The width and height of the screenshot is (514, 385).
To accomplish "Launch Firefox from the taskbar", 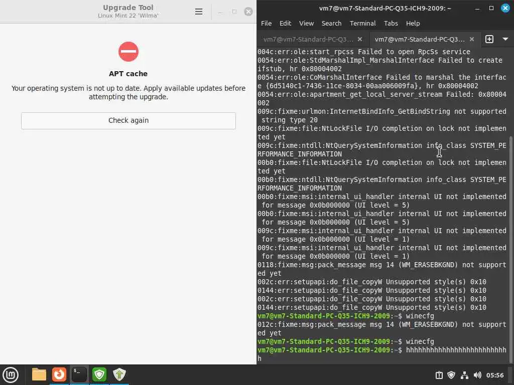I will [x=59, y=374].
